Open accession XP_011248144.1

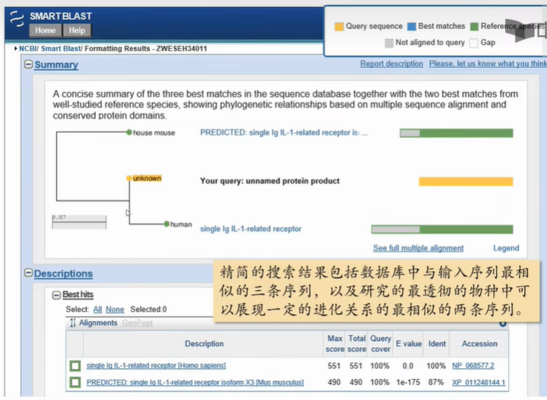point(478,383)
